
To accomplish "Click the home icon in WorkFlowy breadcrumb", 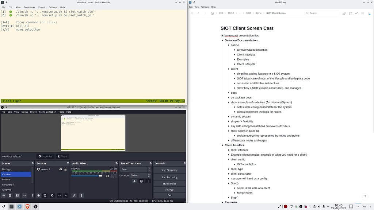I will click(x=213, y=13).
